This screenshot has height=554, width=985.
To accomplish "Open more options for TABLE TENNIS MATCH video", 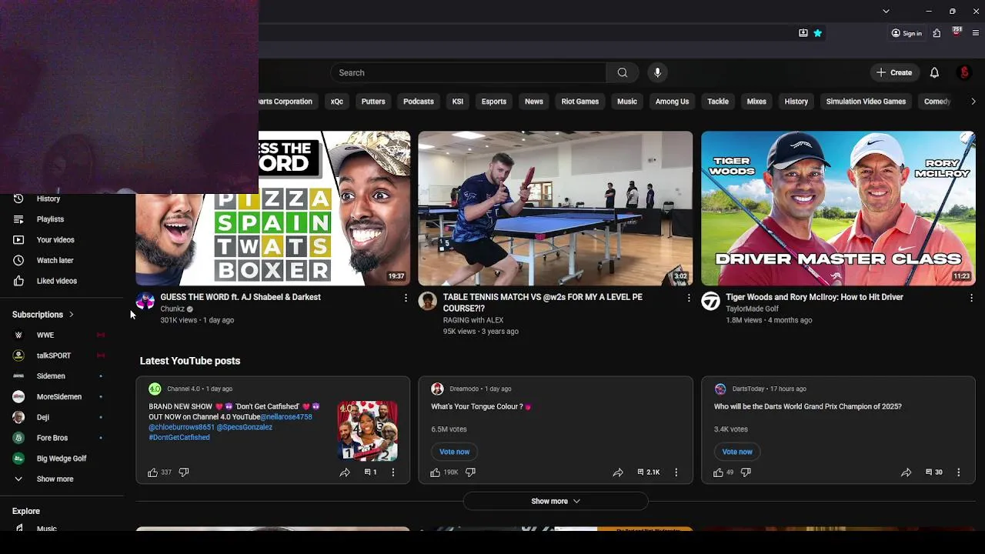I will pyautogui.click(x=689, y=298).
